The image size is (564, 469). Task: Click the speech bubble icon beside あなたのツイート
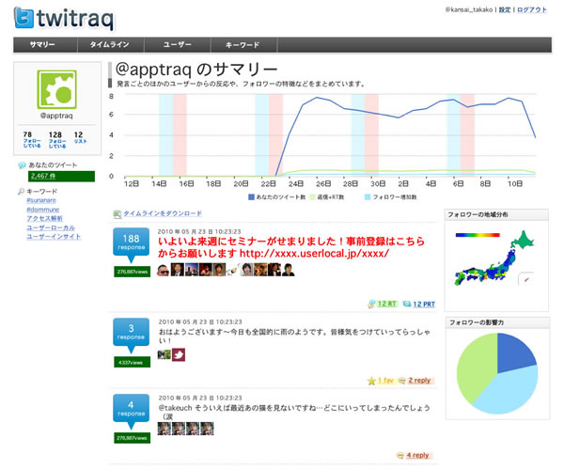(22, 165)
